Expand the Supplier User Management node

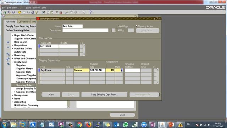(14, 92)
